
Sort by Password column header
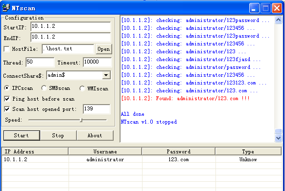(178, 151)
